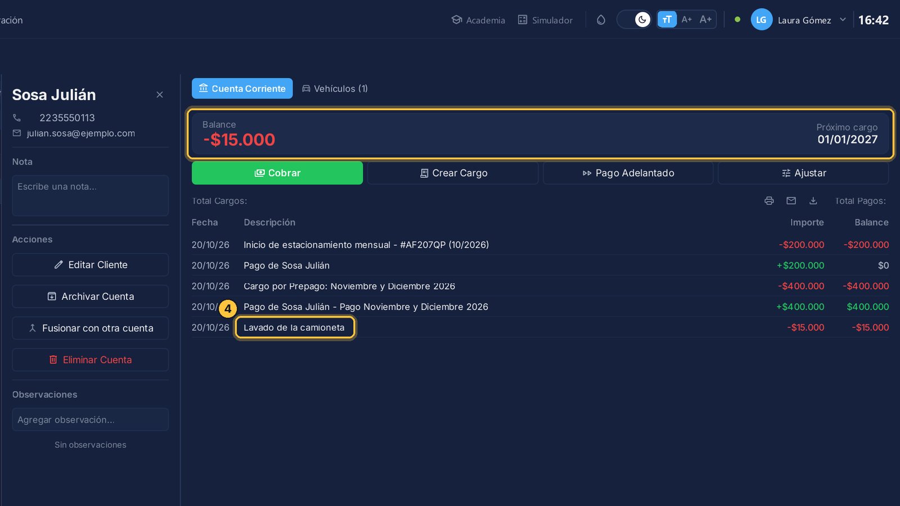Open the Simulador section
Viewport: 900px width, 506px height.
pos(545,20)
